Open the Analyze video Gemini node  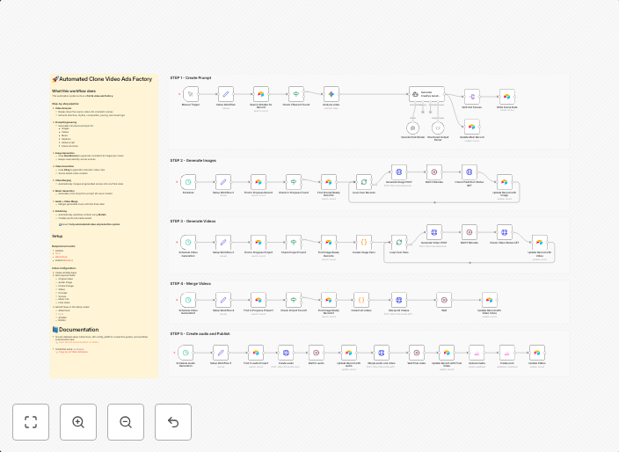[331, 94]
